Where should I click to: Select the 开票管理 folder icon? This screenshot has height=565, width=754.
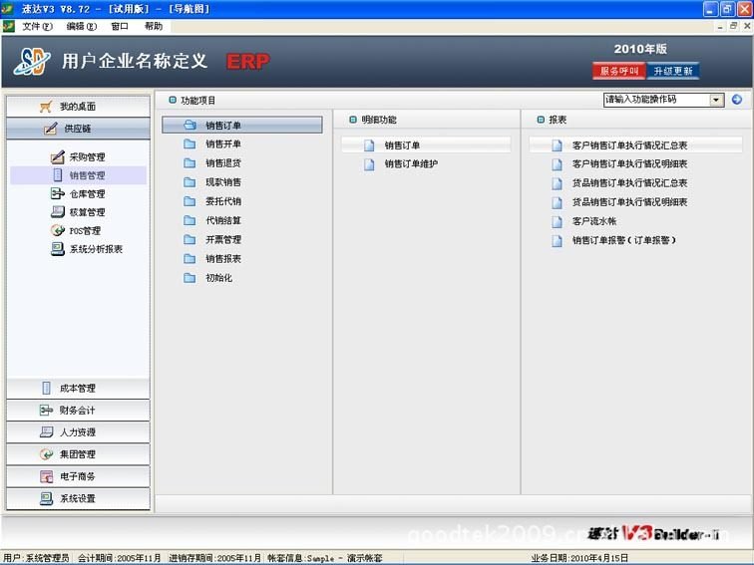pos(189,239)
